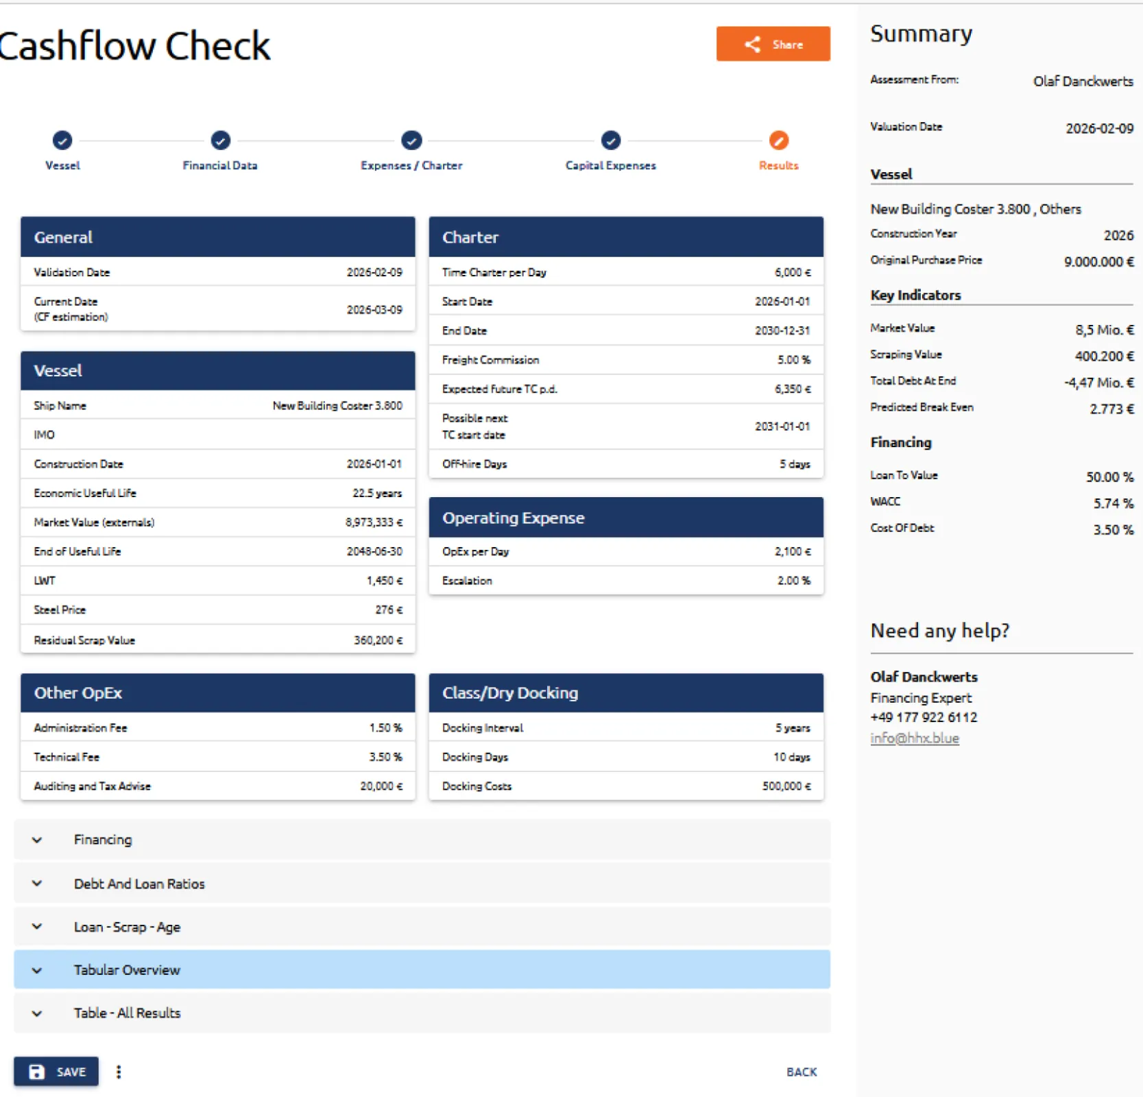Screen dimensions: 1143x1097
Task: Click the Share button
Action: (x=773, y=45)
